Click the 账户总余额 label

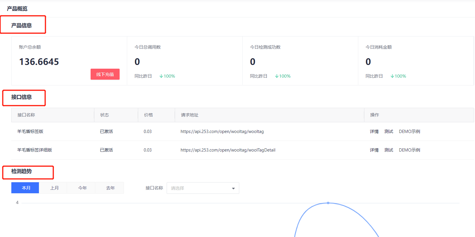click(30, 47)
